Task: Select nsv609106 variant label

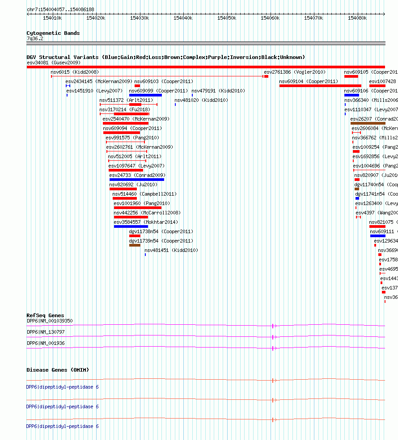Action: click(371, 91)
